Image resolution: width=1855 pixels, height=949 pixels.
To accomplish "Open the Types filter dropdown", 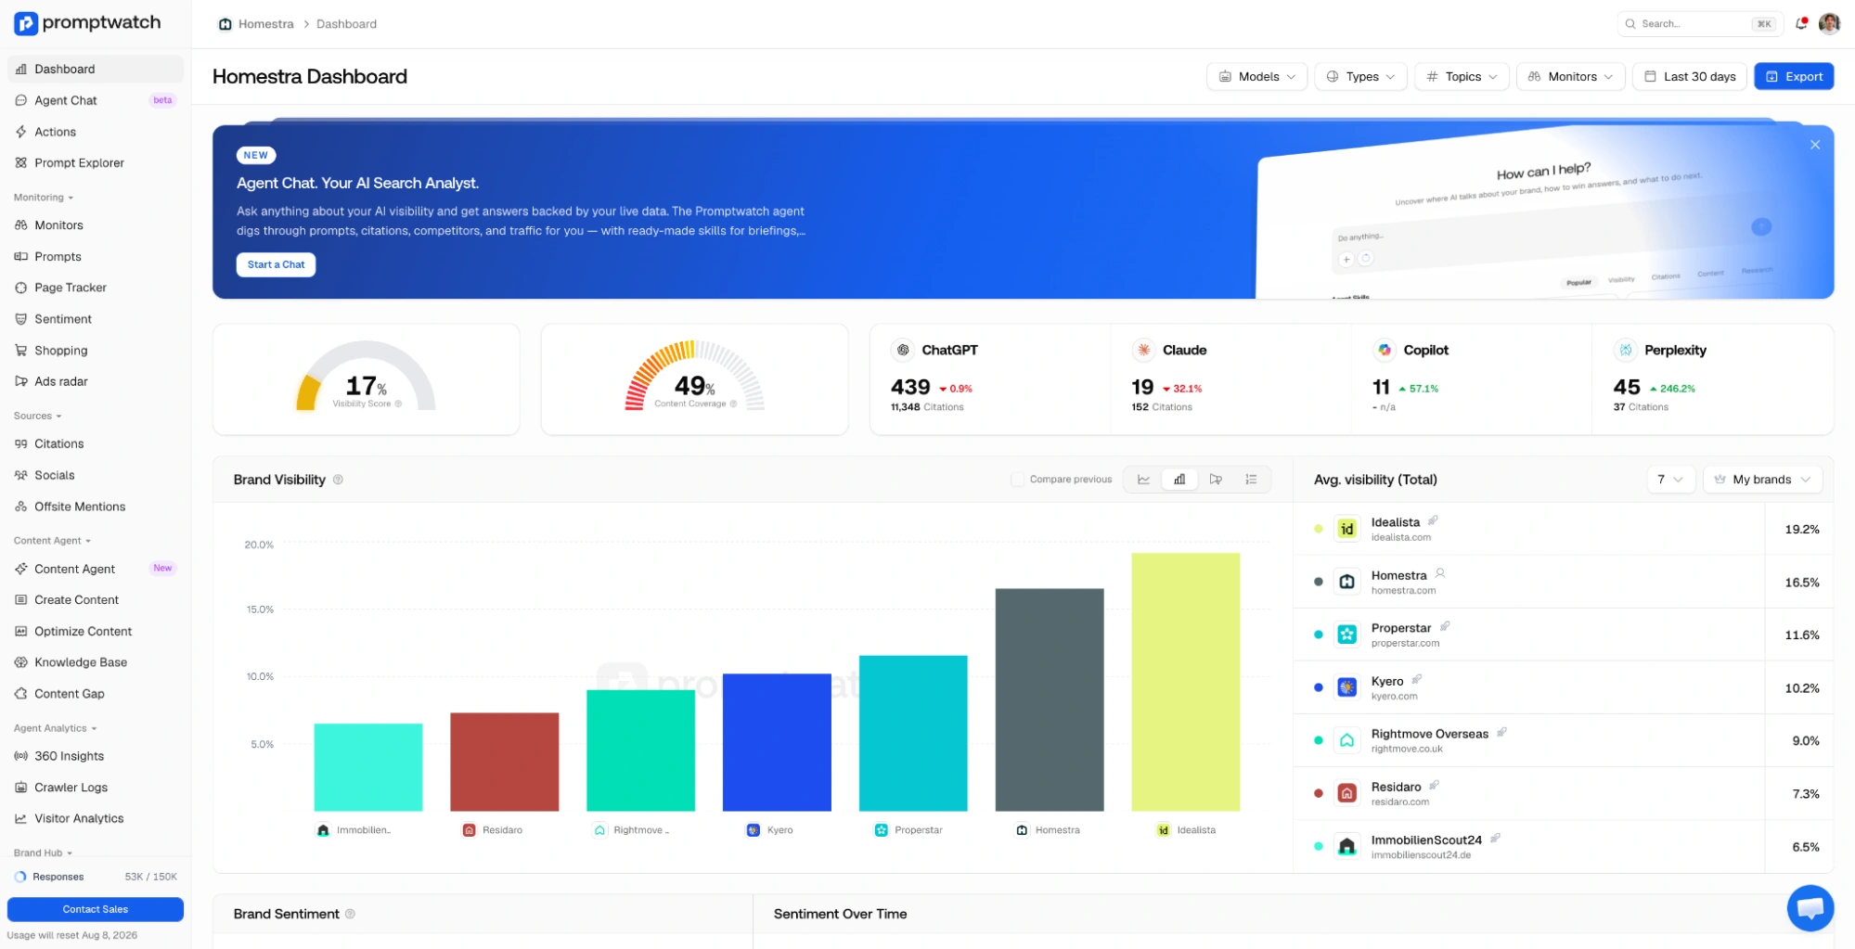I will tap(1360, 76).
